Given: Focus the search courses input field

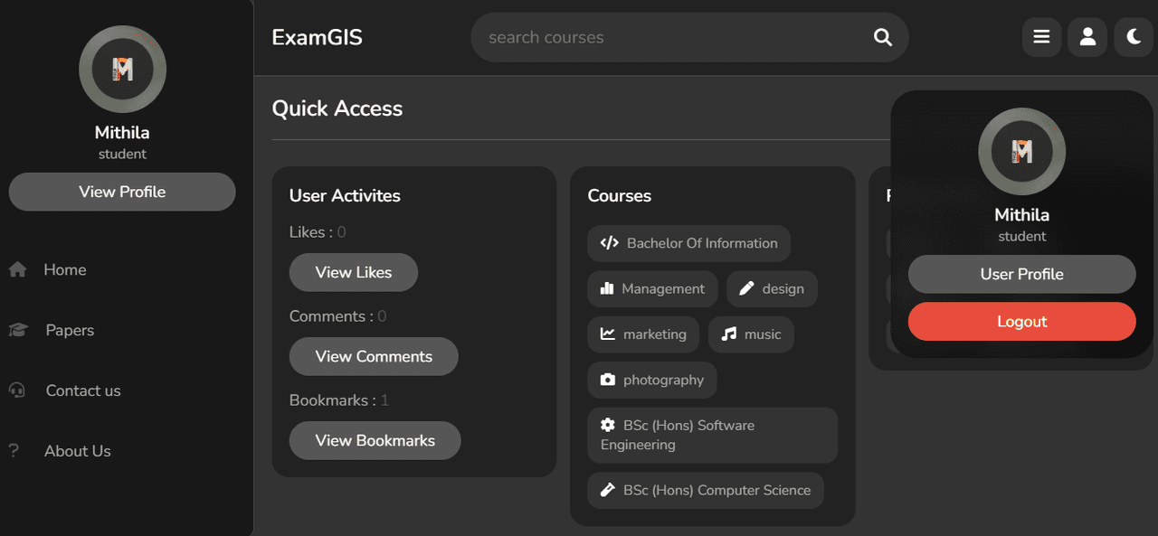Looking at the screenshot, I should coord(674,37).
